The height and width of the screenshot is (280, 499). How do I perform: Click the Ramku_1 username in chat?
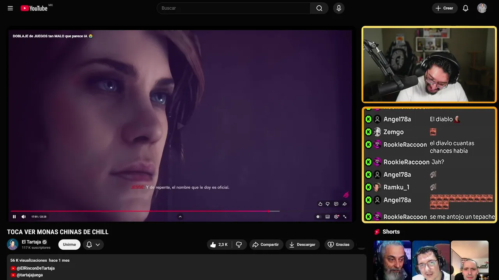[x=396, y=187]
